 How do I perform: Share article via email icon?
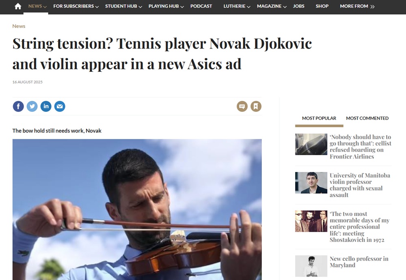[60, 106]
